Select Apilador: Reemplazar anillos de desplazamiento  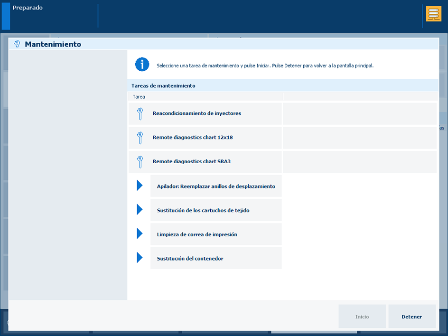coord(216,186)
